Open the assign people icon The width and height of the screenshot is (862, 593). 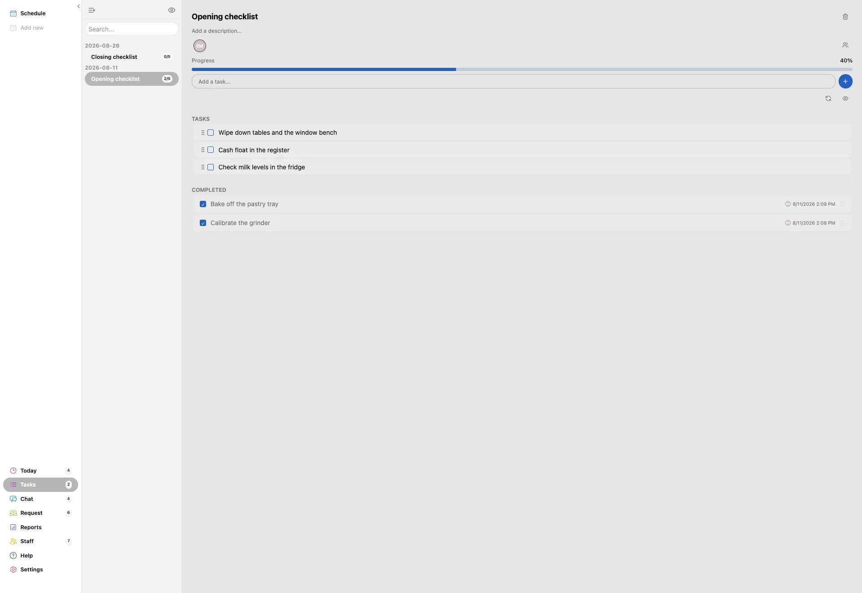pos(845,45)
